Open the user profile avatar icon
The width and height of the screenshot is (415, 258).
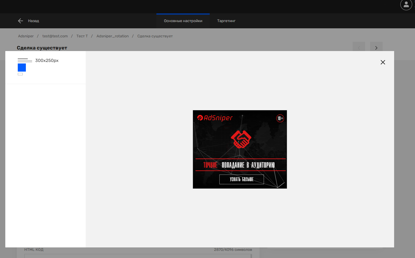[406, 5]
